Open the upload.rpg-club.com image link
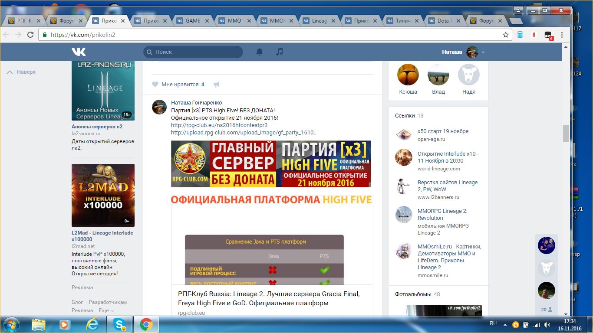 pyautogui.click(x=244, y=133)
